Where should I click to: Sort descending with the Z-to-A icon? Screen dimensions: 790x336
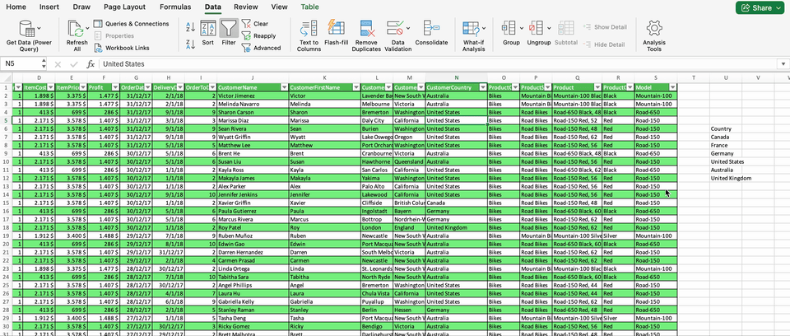coord(190,42)
